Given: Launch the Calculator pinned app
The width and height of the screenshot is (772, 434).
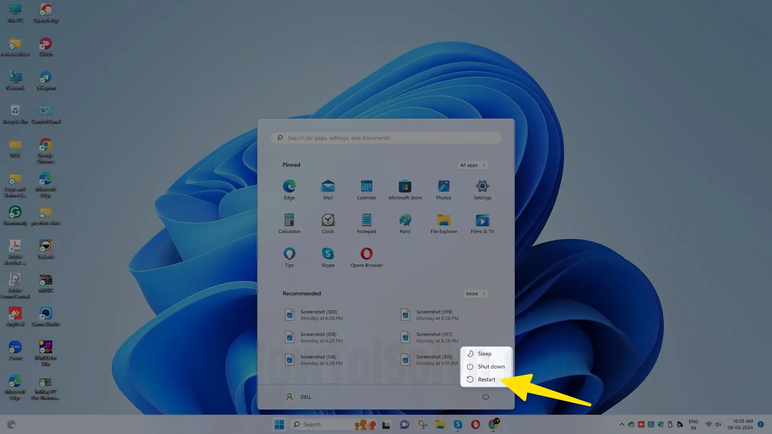Looking at the screenshot, I should [x=289, y=224].
